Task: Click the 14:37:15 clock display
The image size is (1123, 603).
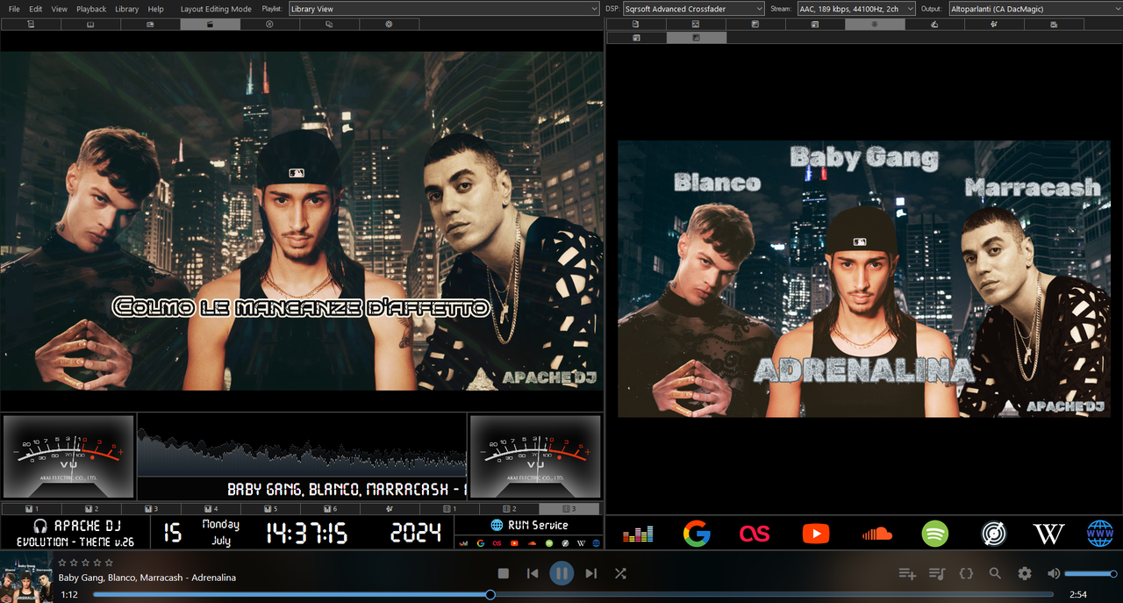Action: tap(306, 532)
